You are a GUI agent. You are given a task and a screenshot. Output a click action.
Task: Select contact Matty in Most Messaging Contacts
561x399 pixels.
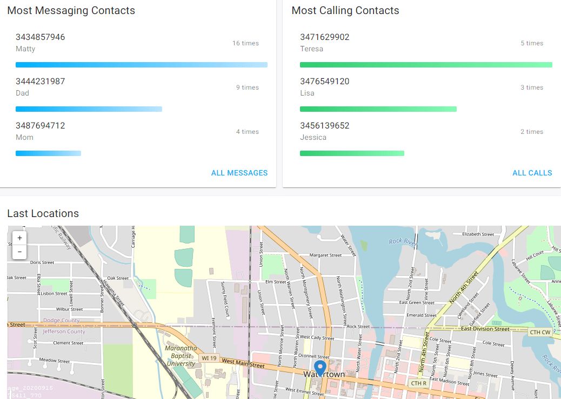(x=25, y=49)
